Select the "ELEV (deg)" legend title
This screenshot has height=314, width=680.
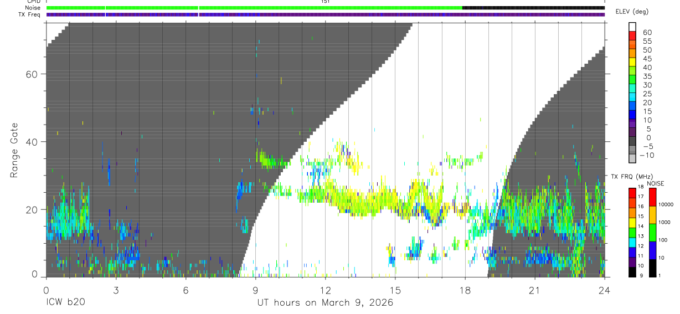point(632,12)
